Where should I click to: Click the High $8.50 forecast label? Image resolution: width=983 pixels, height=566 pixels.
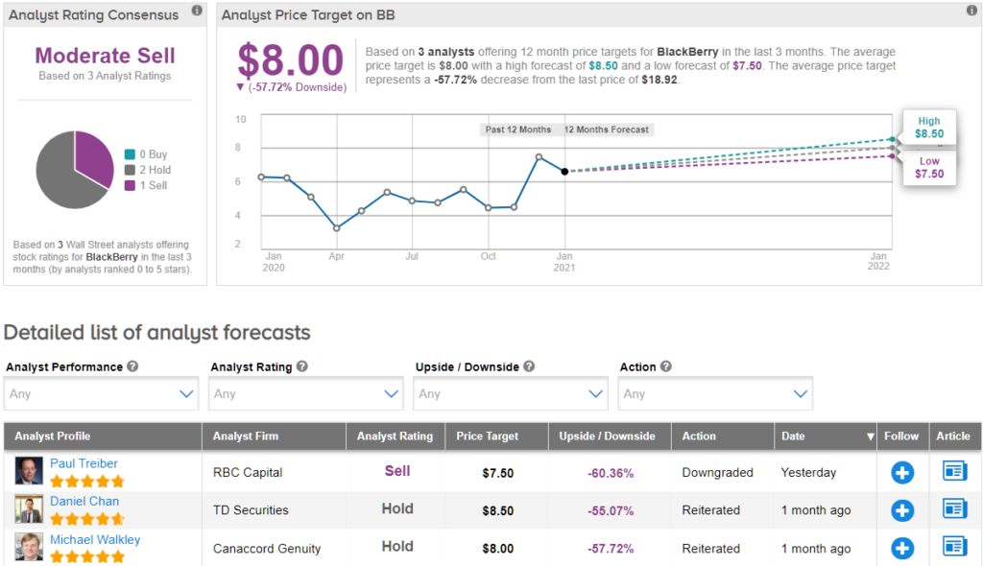pos(929,128)
